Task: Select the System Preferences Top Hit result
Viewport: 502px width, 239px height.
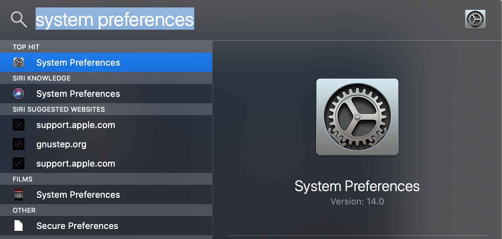Action: pos(106,62)
